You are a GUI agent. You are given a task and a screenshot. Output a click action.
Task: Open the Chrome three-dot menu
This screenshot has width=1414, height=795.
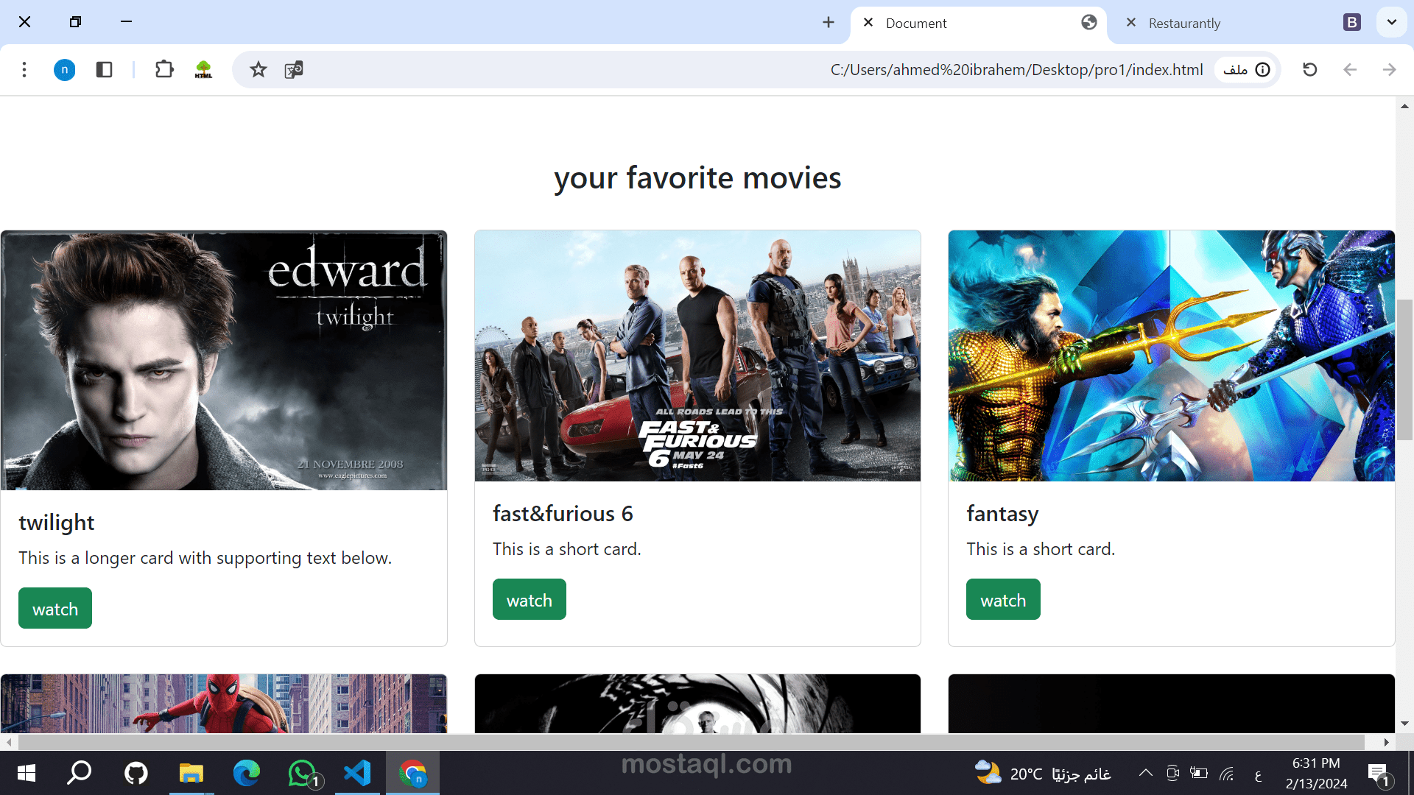(x=24, y=69)
